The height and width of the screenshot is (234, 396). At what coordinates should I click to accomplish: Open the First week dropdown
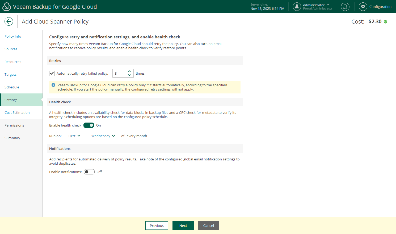(74, 136)
